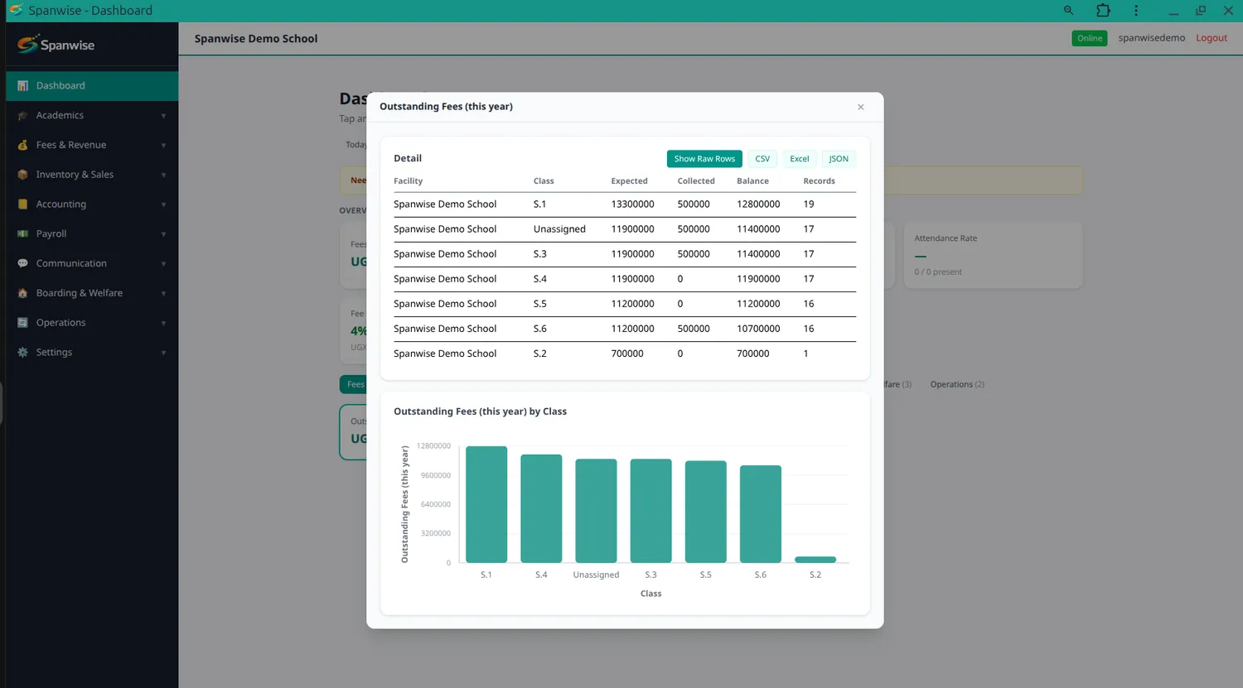Click the search magnifier in title bar

(1068, 11)
